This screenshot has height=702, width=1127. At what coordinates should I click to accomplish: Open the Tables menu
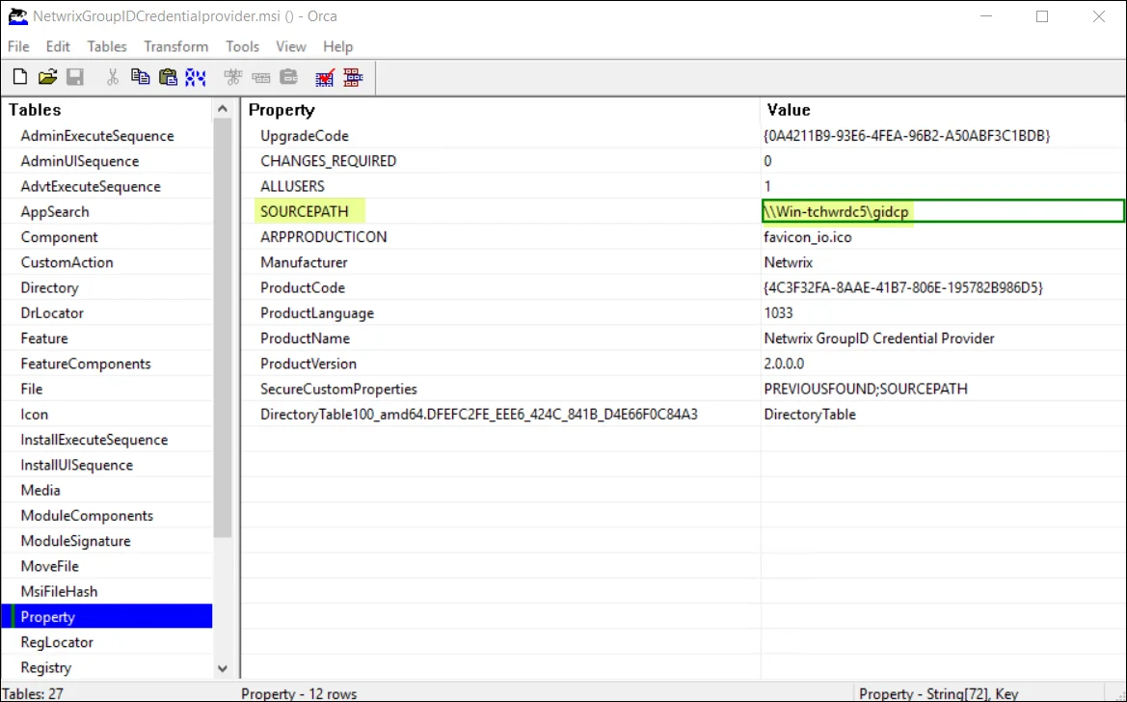[107, 46]
